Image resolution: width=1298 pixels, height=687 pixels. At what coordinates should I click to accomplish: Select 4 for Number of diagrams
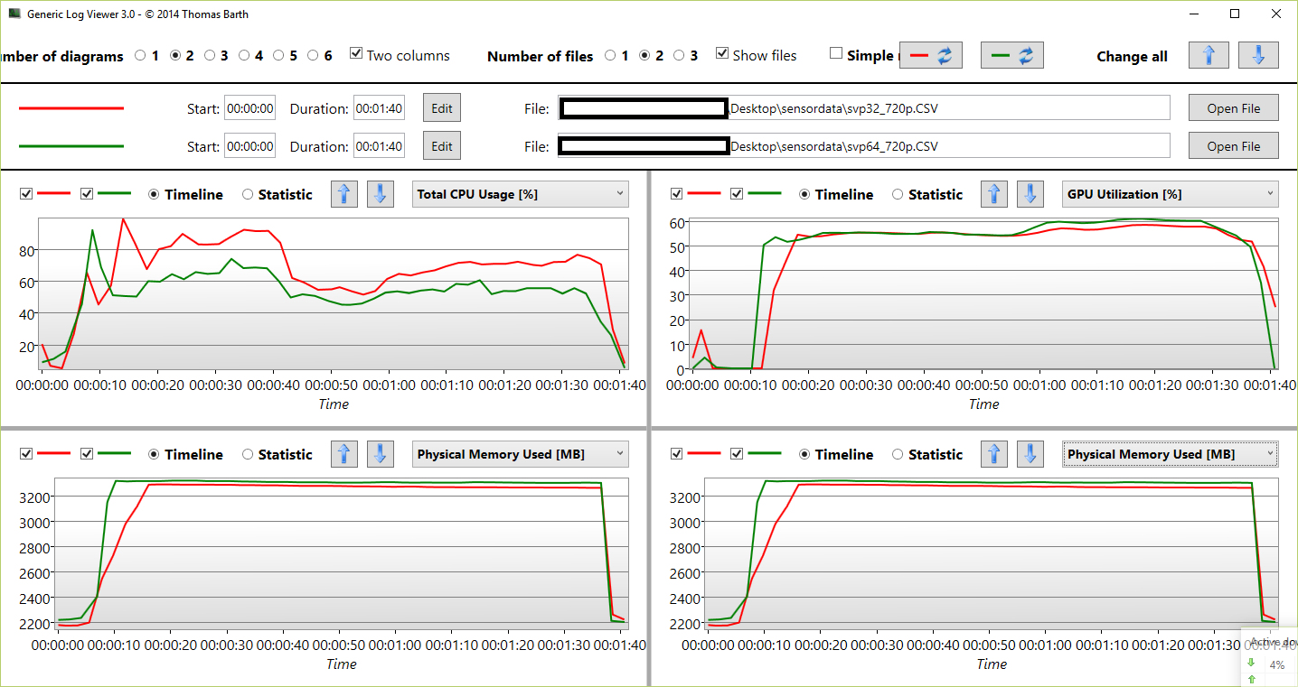pyautogui.click(x=244, y=56)
